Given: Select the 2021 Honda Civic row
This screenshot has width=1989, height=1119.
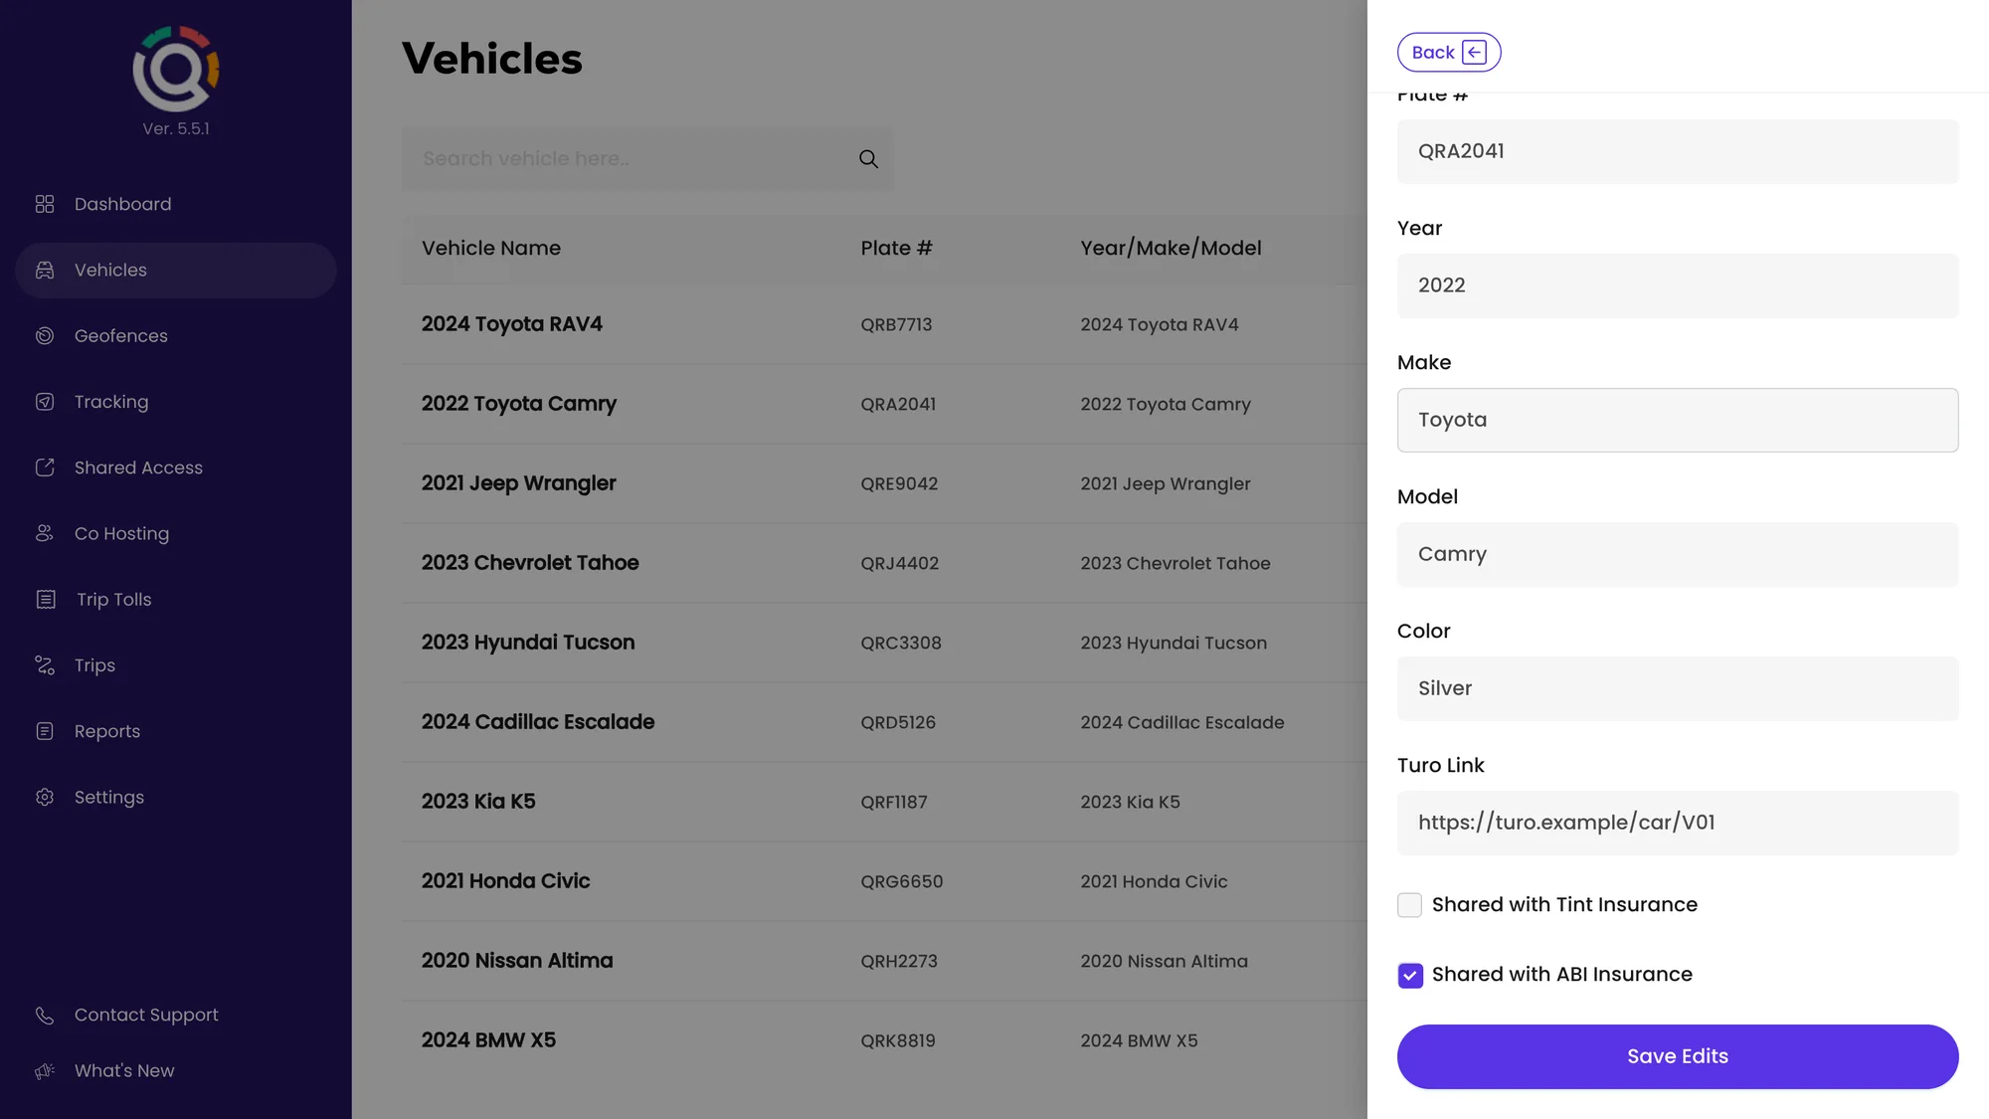Looking at the screenshot, I should (884, 881).
